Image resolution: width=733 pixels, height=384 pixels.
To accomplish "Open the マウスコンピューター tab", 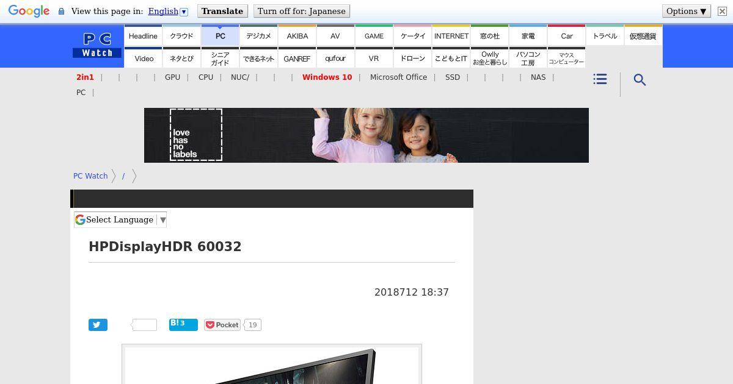I will (567, 58).
